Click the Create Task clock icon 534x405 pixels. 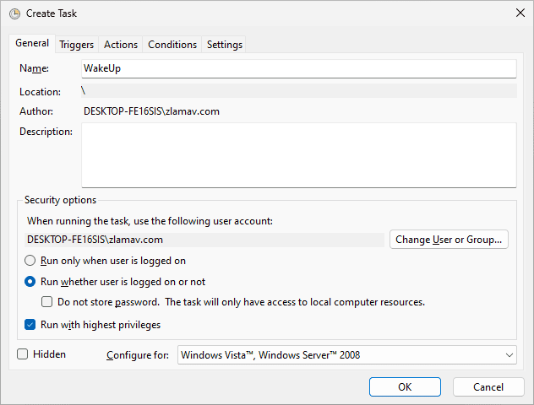tap(14, 13)
